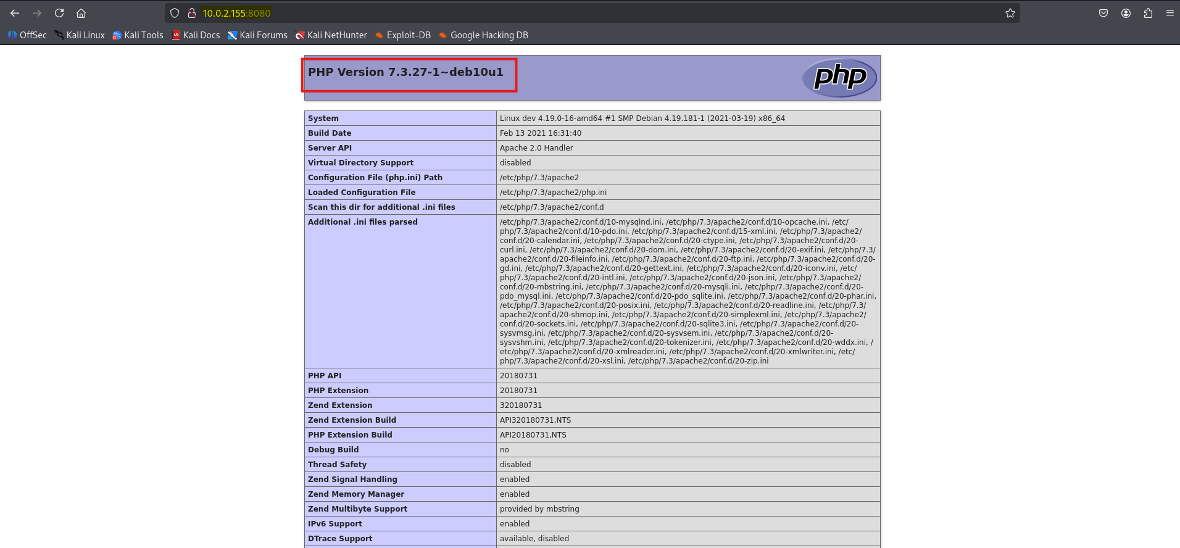Select the Linux dev 4.19.0-16-amd64 system value
Screen dimensions: 1180x548
pyautogui.click(x=642, y=118)
